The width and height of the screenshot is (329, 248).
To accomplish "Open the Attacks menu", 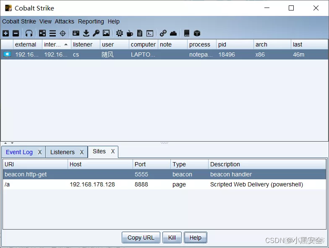I will 64,21.
